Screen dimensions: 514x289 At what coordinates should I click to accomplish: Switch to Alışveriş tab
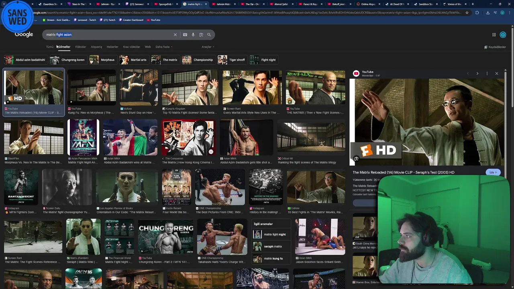(96, 47)
